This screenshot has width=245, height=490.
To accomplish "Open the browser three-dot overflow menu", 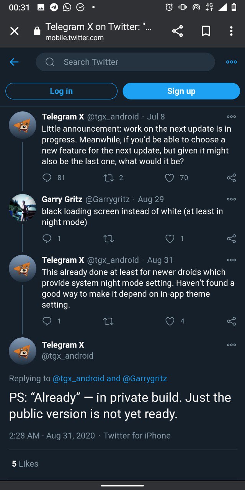I will [231, 31].
